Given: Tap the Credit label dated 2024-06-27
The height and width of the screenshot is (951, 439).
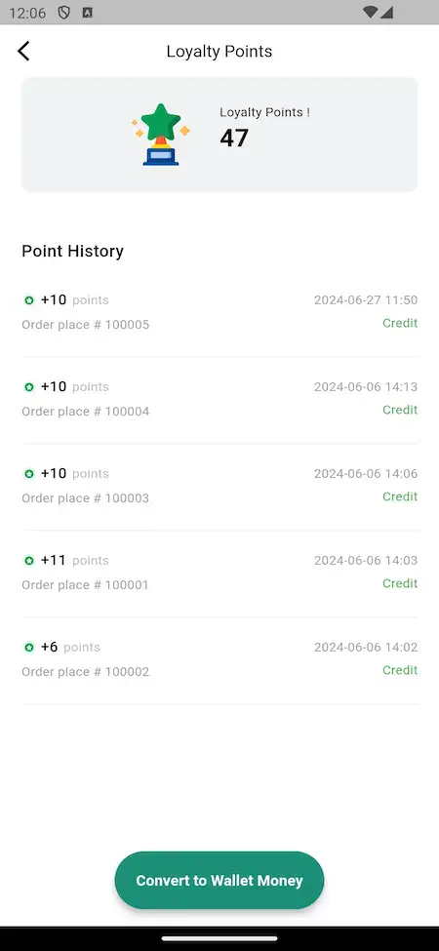Looking at the screenshot, I should 400,323.
